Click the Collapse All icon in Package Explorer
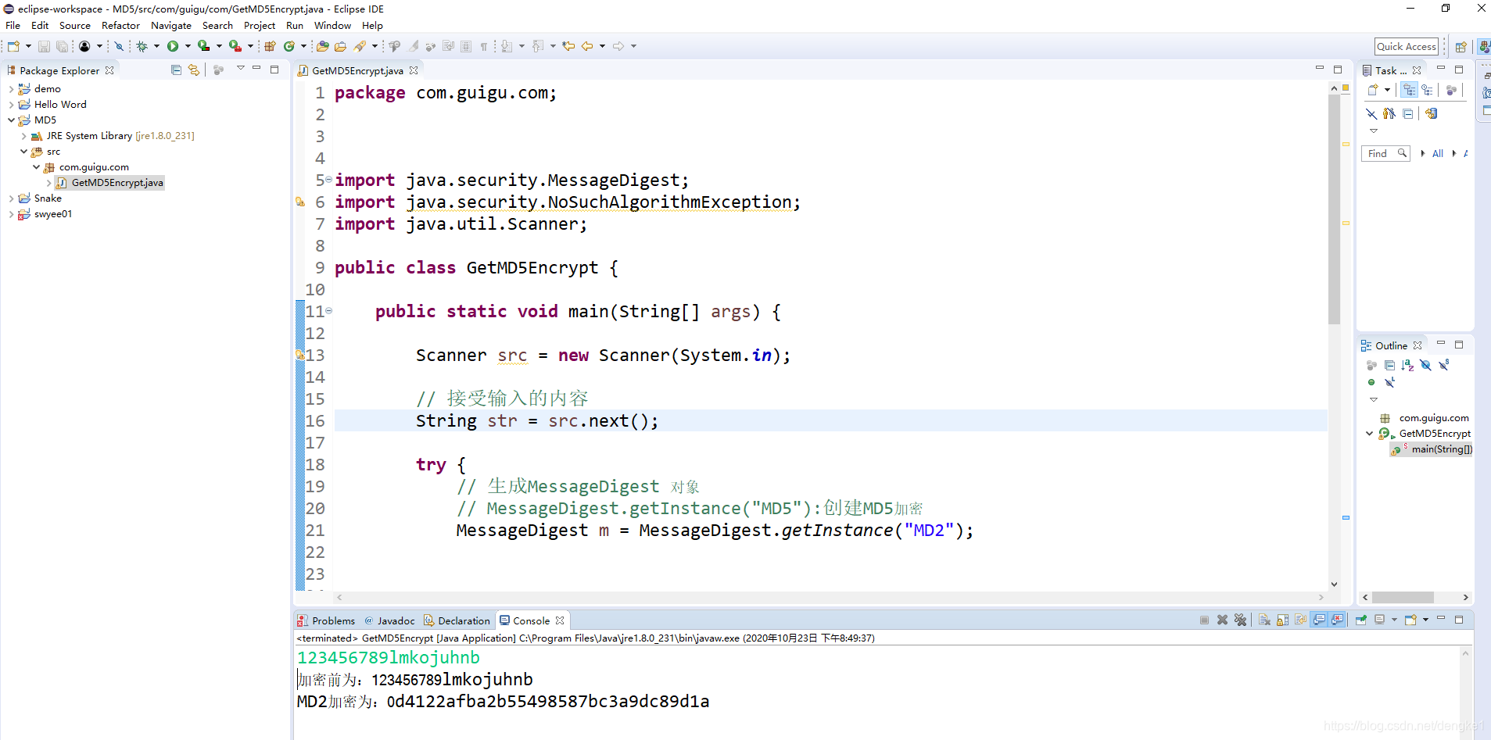Image resolution: width=1491 pixels, height=740 pixels. tap(176, 70)
